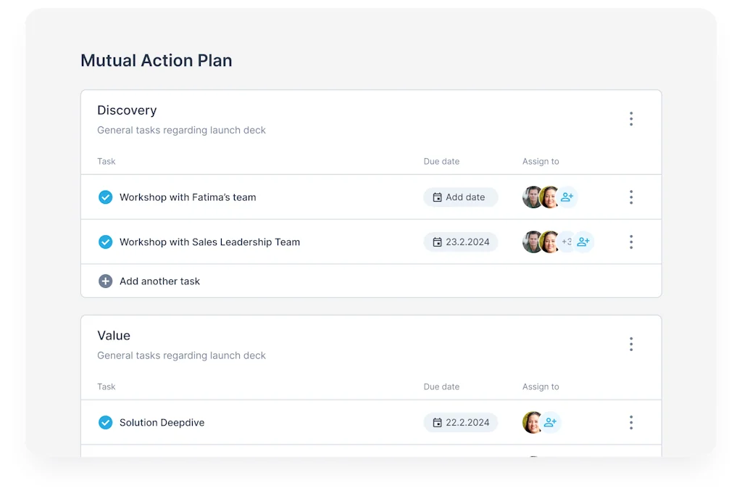The height and width of the screenshot is (499, 742).
Task: Open the Discovery section options menu
Action: click(x=631, y=118)
